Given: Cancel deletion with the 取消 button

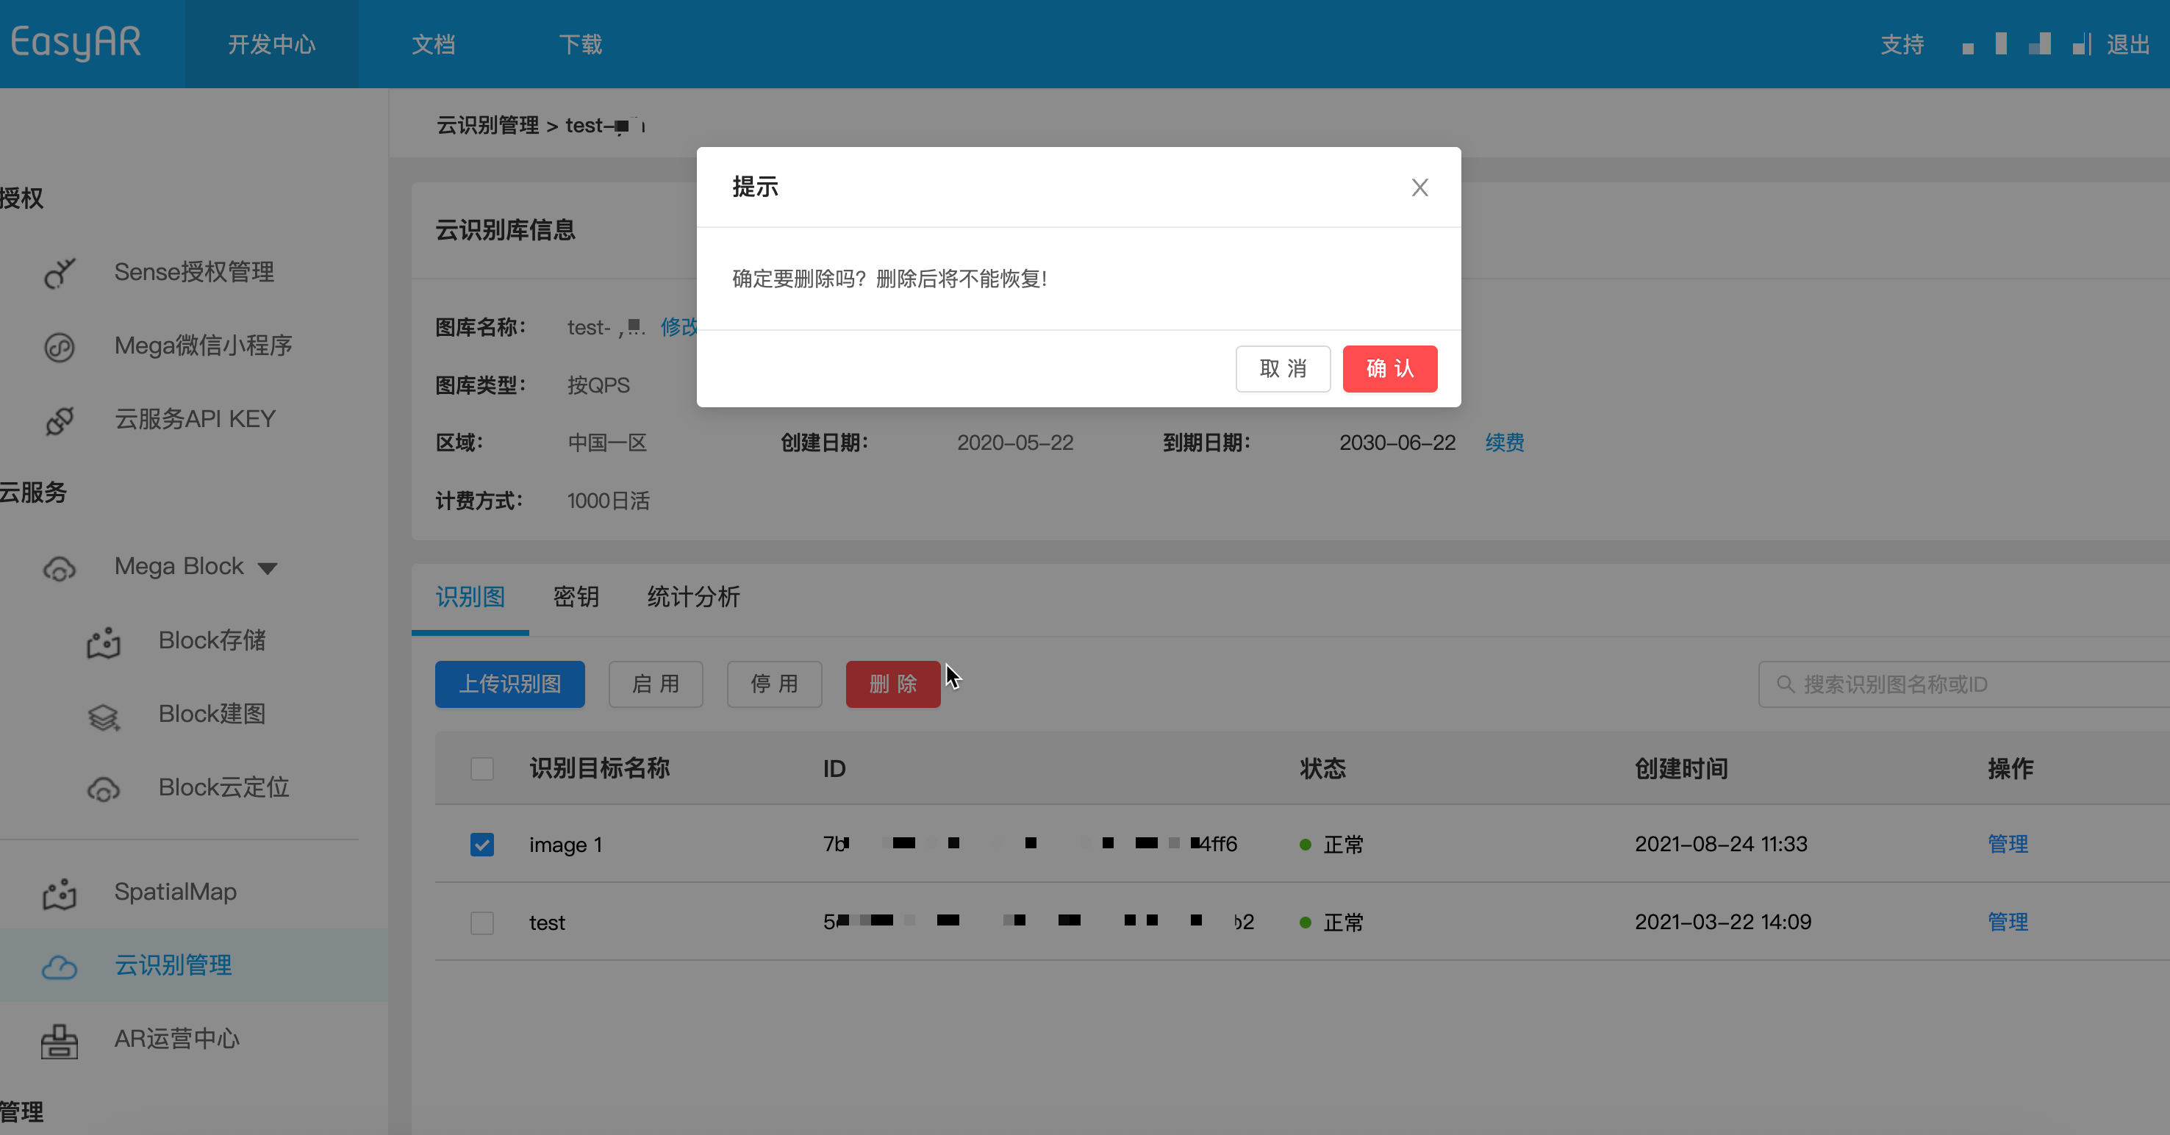Looking at the screenshot, I should click(1282, 368).
